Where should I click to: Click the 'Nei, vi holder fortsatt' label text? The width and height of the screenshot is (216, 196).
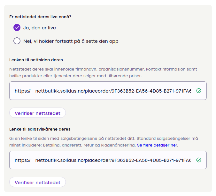(x=71, y=41)
